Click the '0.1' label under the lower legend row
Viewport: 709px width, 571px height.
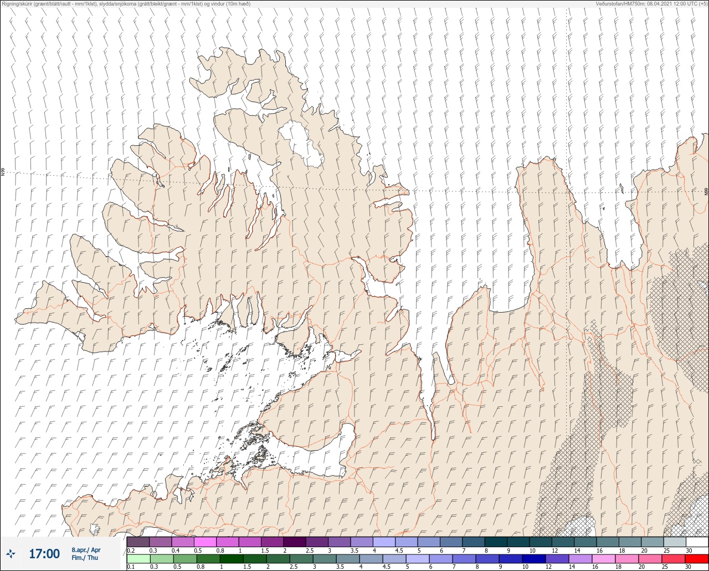pos(131,567)
